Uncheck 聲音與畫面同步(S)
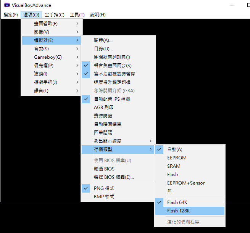The height and width of the screenshot is (233, 250). [x=118, y=66]
